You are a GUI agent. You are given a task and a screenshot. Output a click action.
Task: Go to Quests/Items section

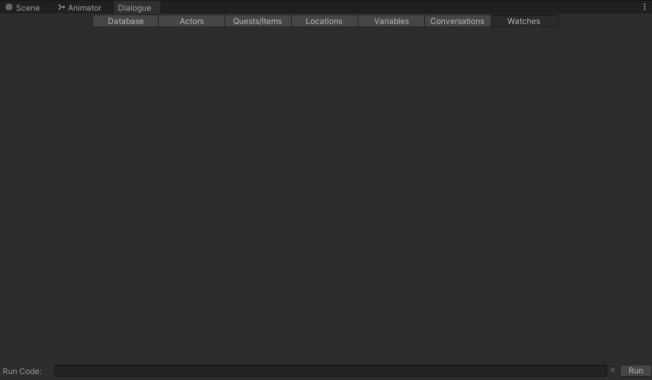click(257, 21)
